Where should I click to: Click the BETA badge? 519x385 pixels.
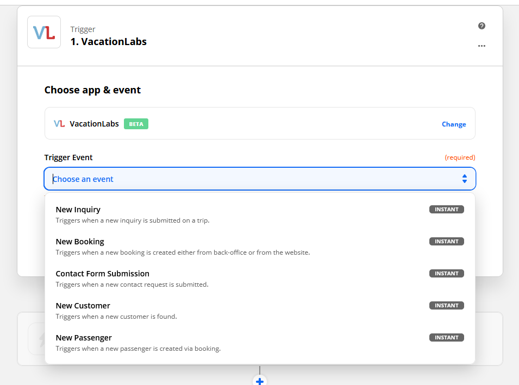pyautogui.click(x=136, y=124)
